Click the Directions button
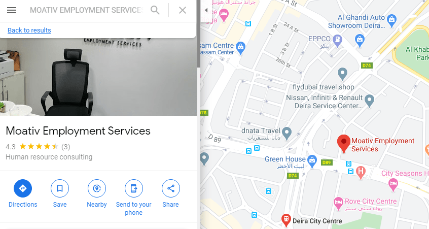This screenshot has width=429, height=229. tap(23, 188)
